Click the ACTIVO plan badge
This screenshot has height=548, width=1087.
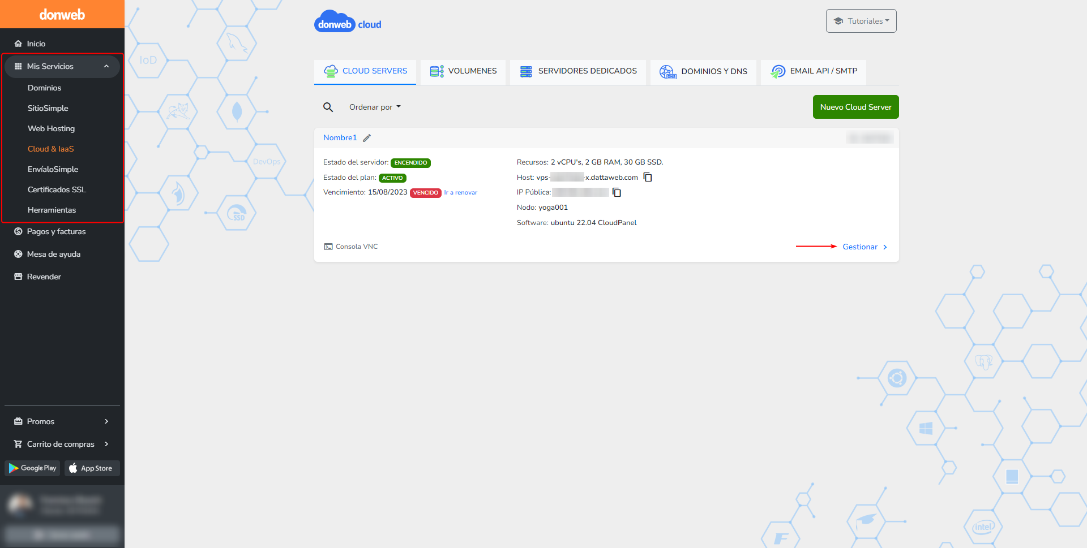pyautogui.click(x=392, y=178)
